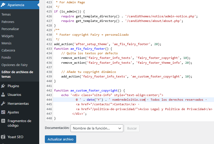
Task: Click the Herramientas wrench icon
Action: click(3, 104)
